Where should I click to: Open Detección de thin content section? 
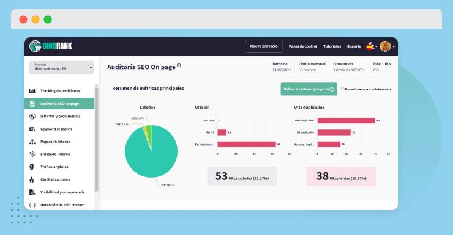[x=59, y=205]
